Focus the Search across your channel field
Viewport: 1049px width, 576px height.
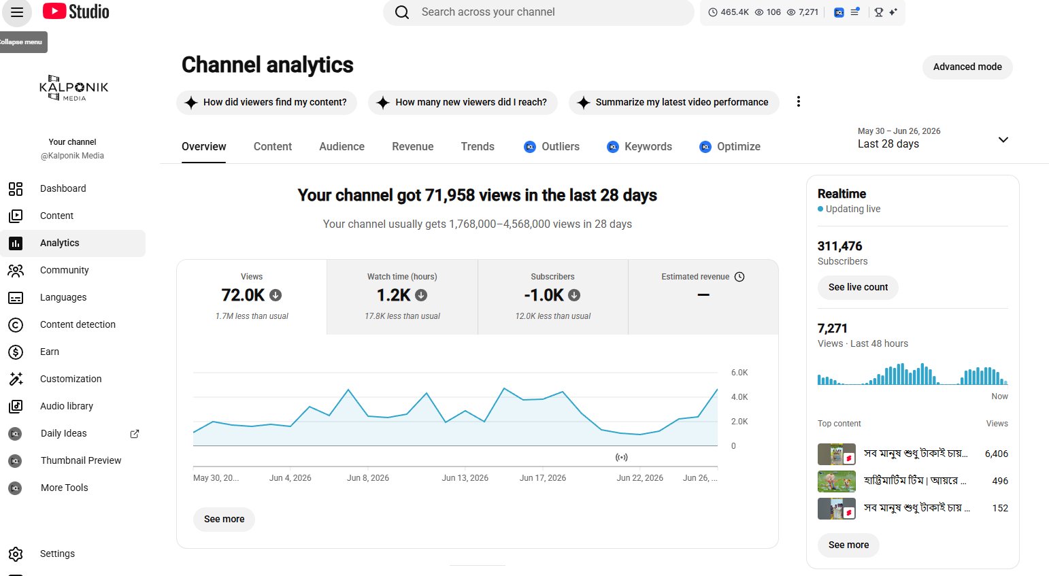(x=539, y=12)
